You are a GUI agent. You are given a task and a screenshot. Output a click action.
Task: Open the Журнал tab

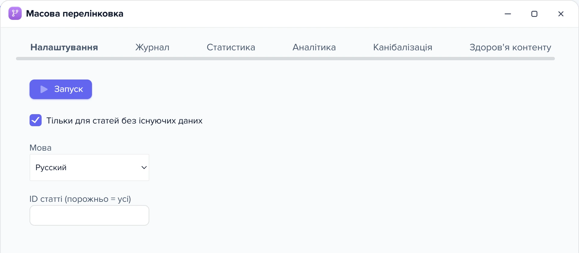[152, 47]
